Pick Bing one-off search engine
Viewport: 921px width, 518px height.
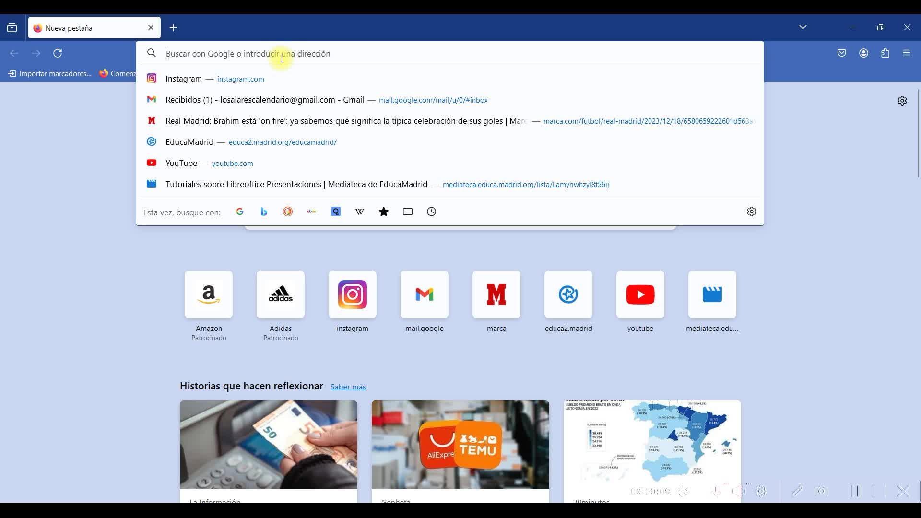264,212
